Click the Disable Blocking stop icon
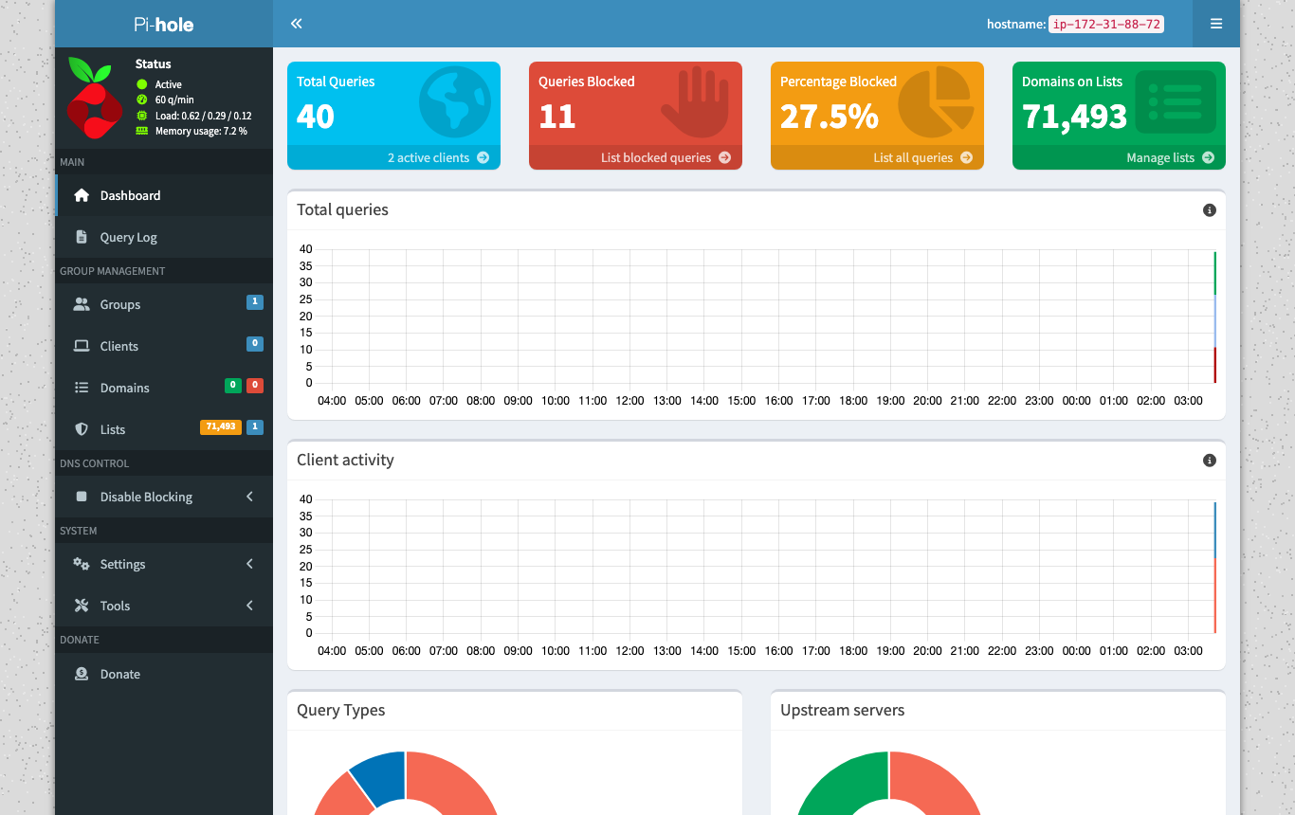This screenshot has width=1295, height=815. pos(82,497)
